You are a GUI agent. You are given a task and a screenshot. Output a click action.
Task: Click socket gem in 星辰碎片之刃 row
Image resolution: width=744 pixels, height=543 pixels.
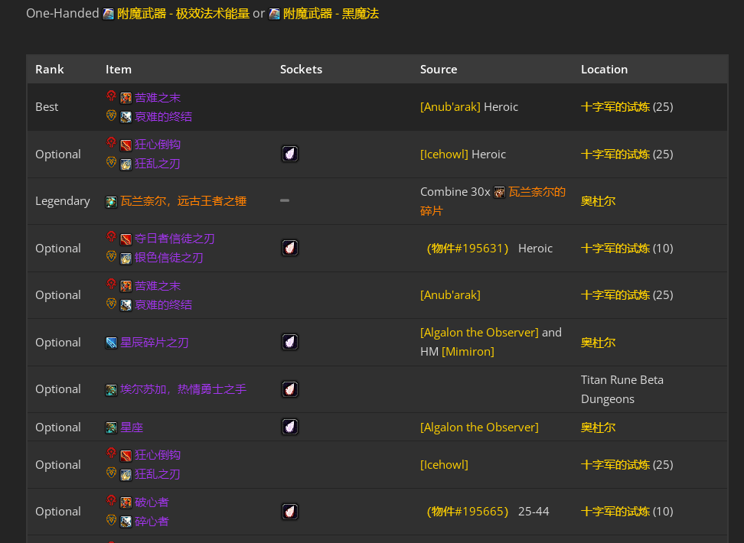coord(290,341)
